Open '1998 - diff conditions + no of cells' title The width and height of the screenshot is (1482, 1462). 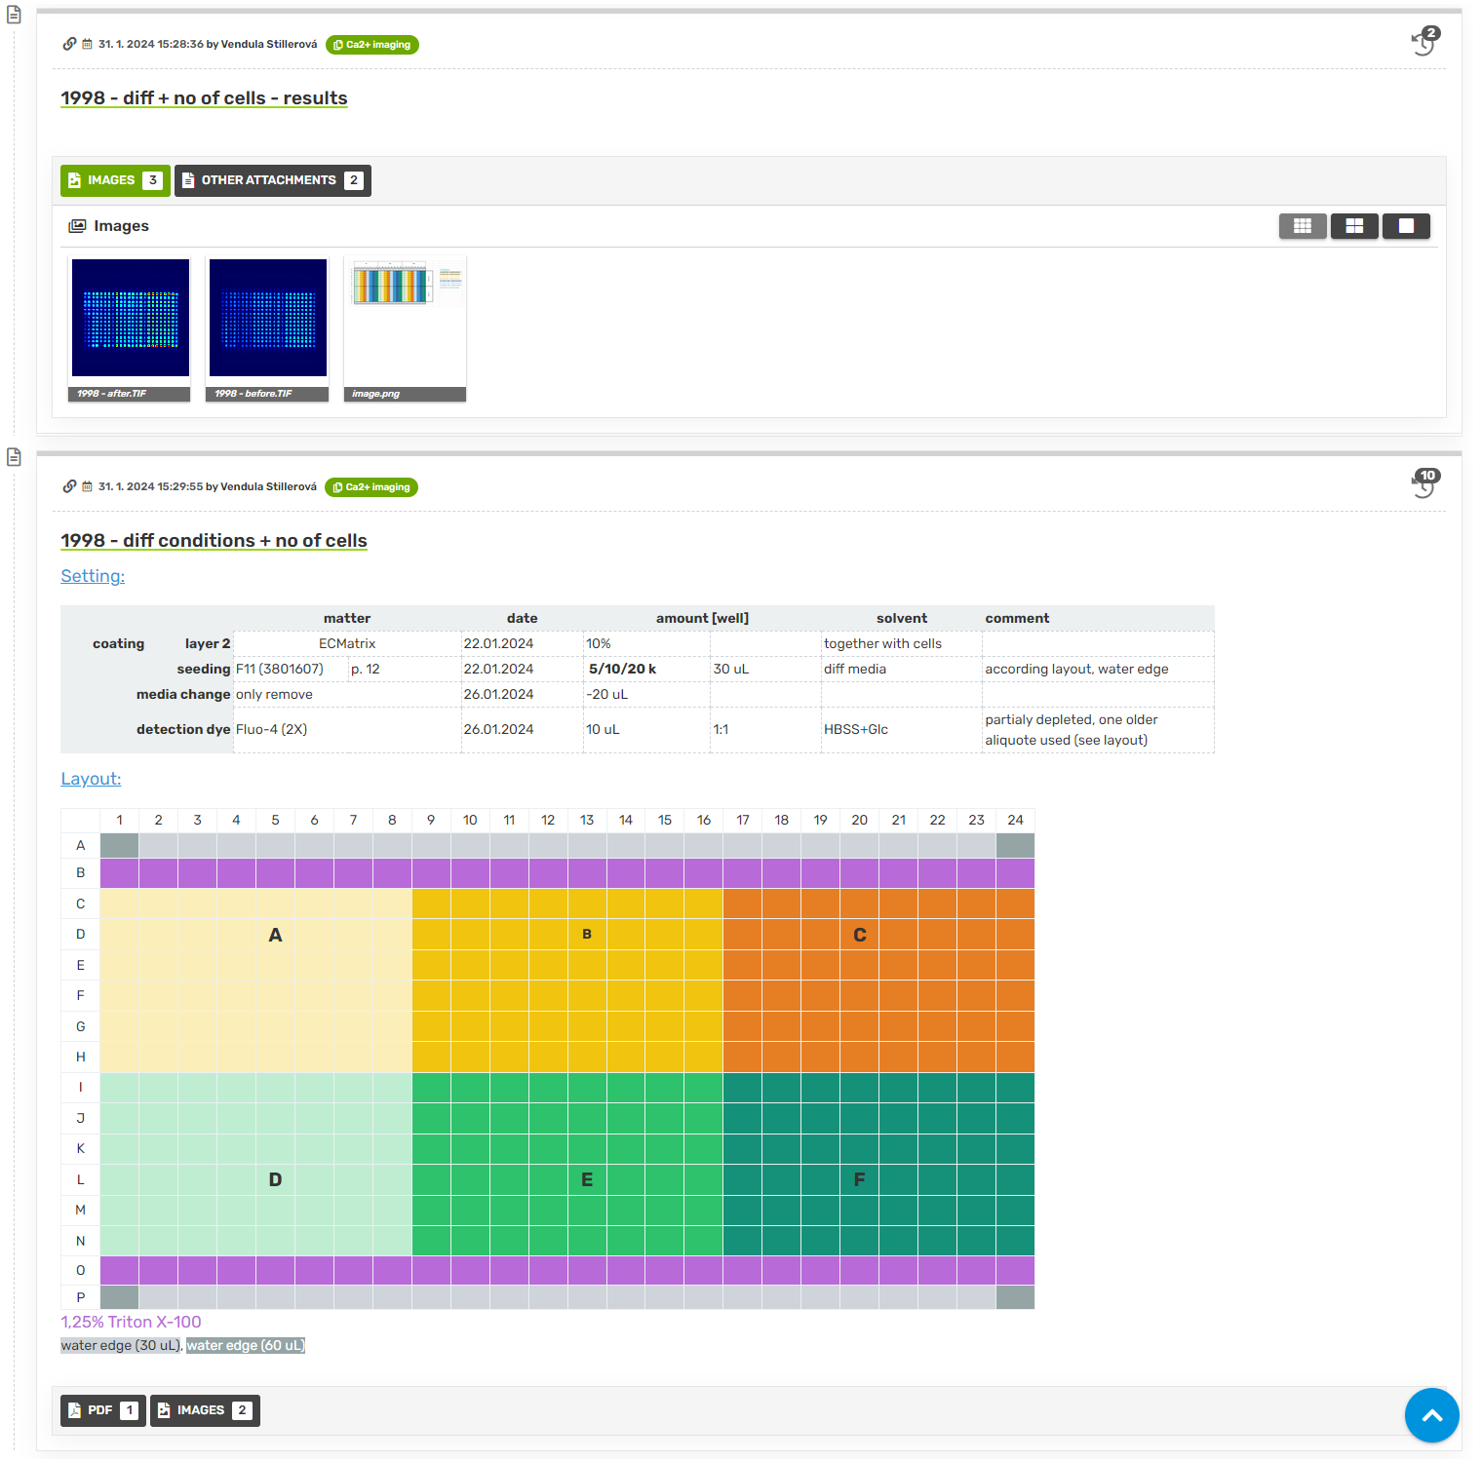coord(214,541)
